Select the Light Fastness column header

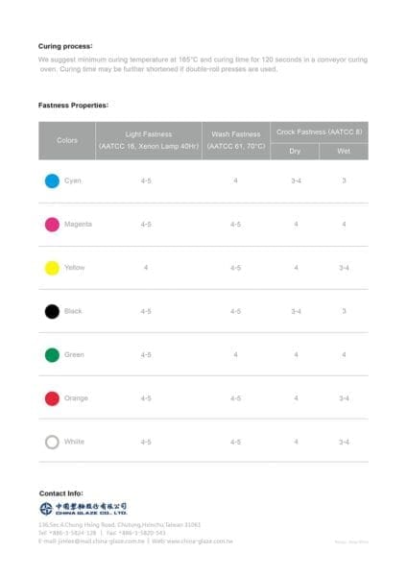click(149, 140)
